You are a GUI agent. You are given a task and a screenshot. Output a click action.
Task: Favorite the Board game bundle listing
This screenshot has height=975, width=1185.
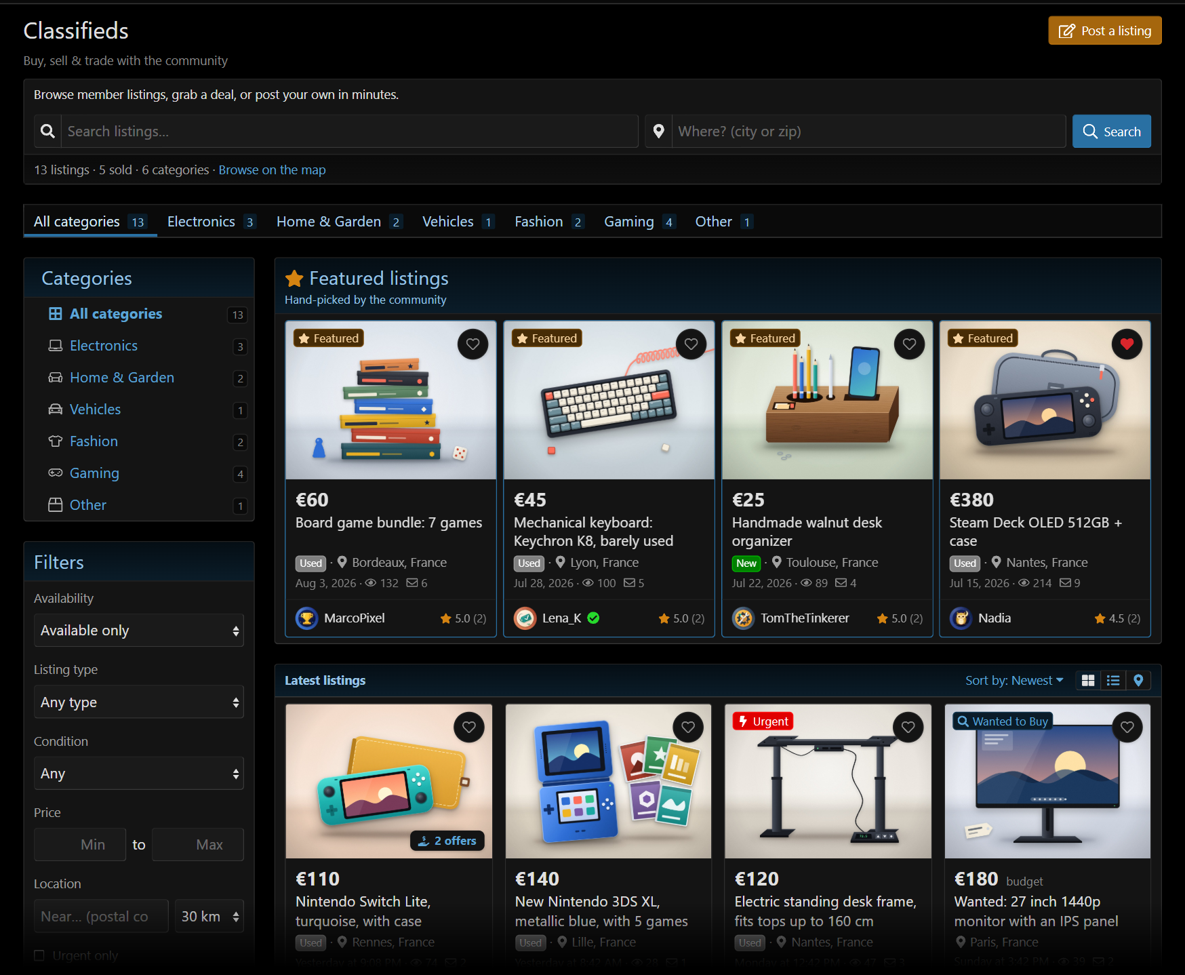coord(473,344)
